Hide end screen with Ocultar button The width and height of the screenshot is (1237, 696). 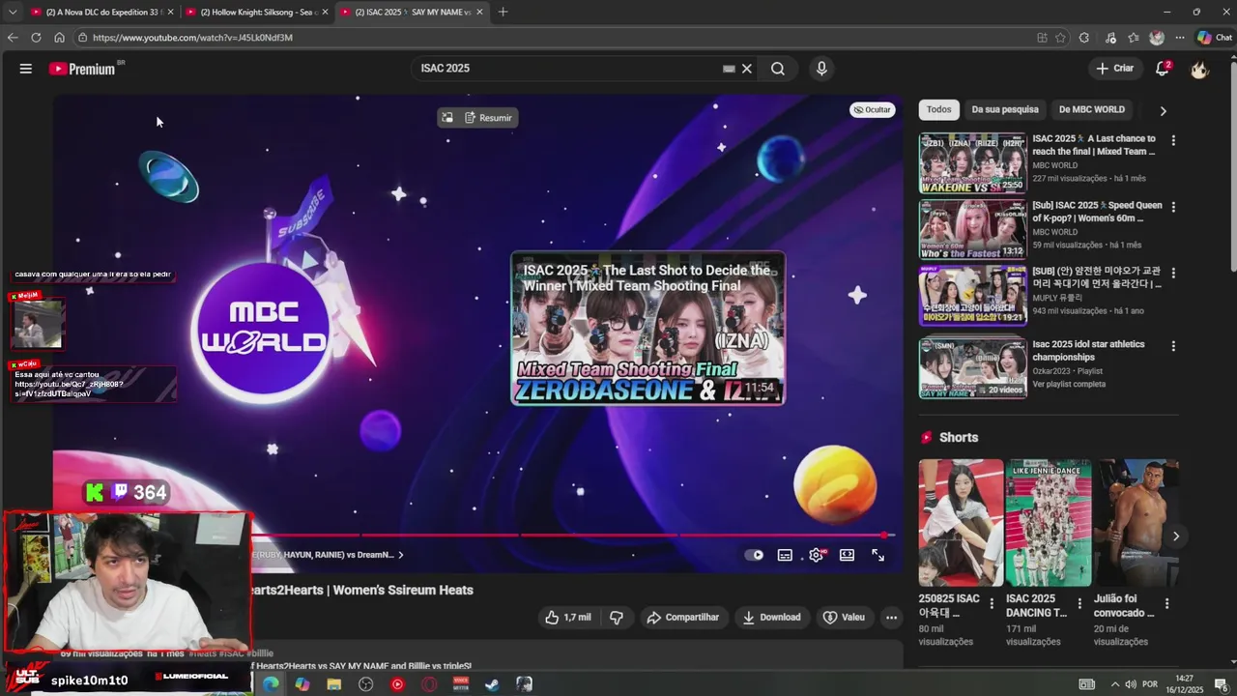point(872,109)
